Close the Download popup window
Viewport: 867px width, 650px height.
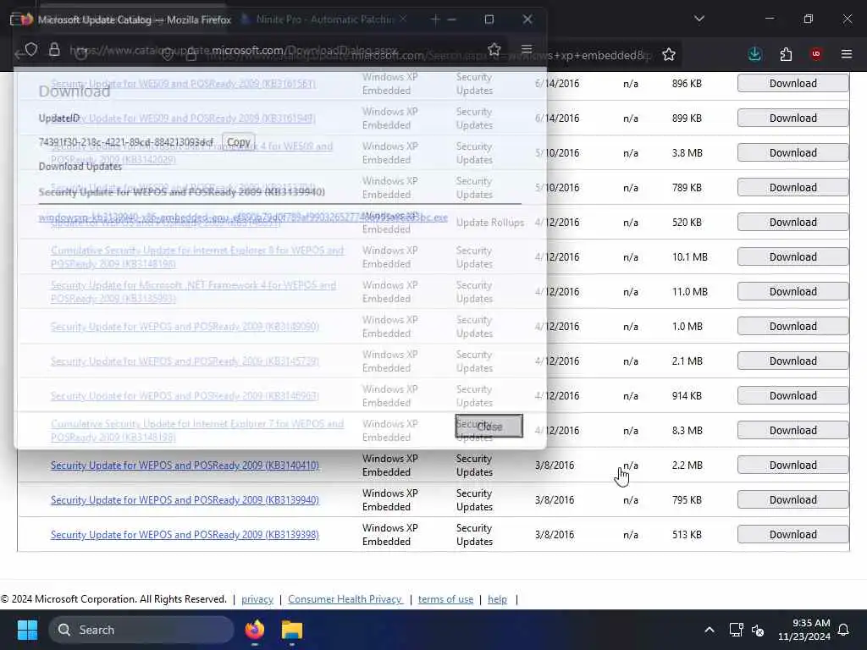click(x=527, y=19)
